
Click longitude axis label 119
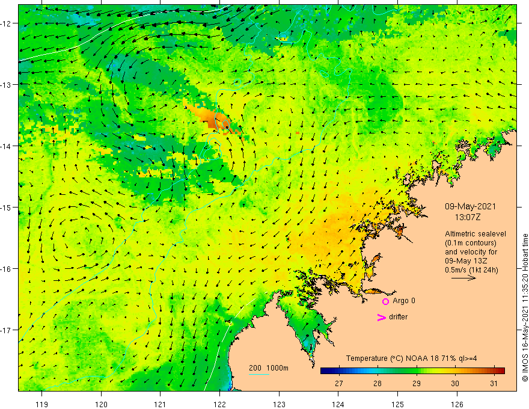tap(42, 404)
